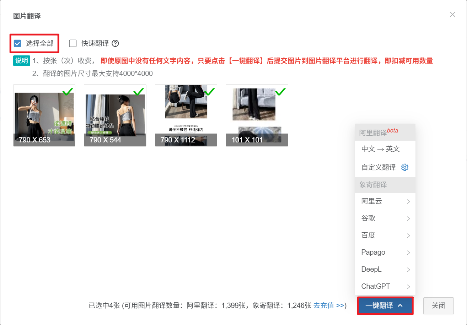Close the 图片翻译 dialog with X icon

pyautogui.click(x=452, y=15)
